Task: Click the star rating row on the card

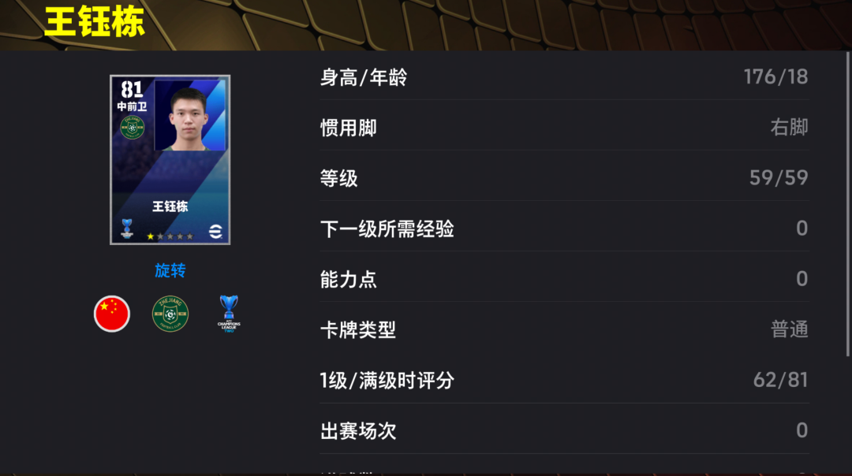Action: click(170, 236)
